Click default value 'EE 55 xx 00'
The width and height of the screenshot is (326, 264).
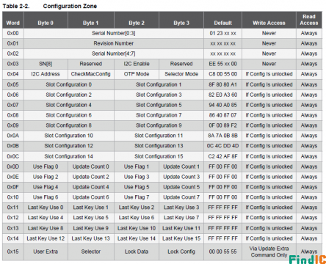pyautogui.click(x=222, y=64)
